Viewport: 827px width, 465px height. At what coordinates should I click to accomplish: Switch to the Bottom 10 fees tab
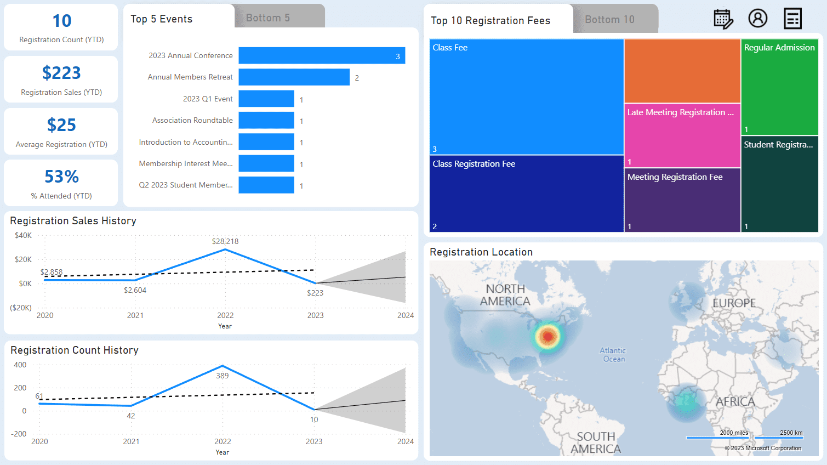click(x=609, y=19)
